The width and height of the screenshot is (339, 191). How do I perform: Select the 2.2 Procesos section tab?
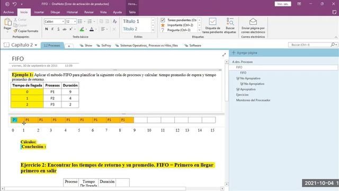click(52, 46)
